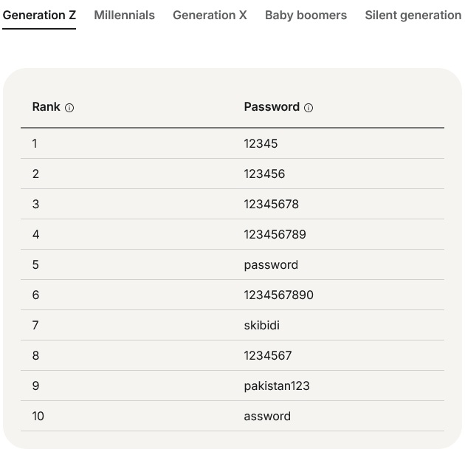This screenshot has height=452, width=465.
Task: Switch to the Millennials tab
Action: click(124, 15)
